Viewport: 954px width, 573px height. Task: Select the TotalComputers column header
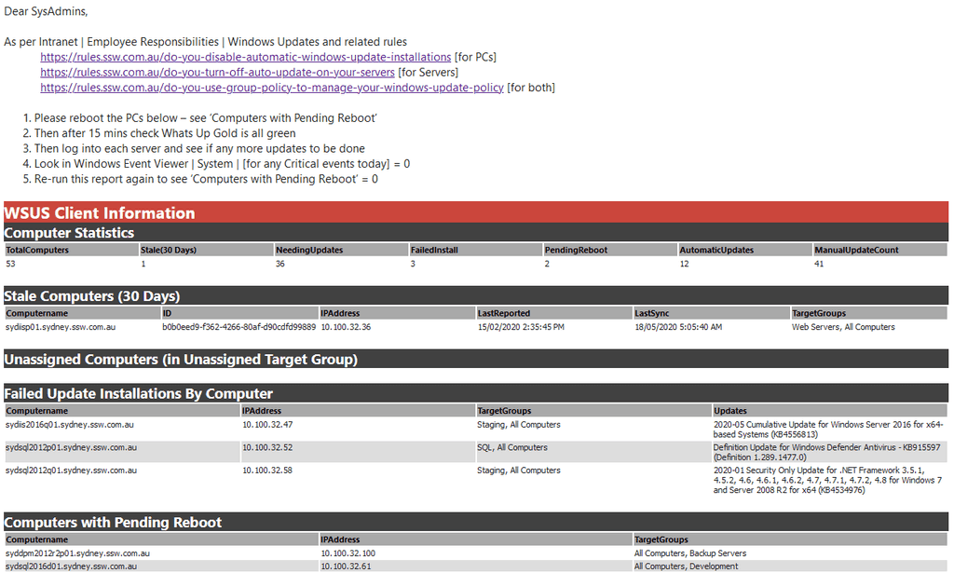pos(38,249)
